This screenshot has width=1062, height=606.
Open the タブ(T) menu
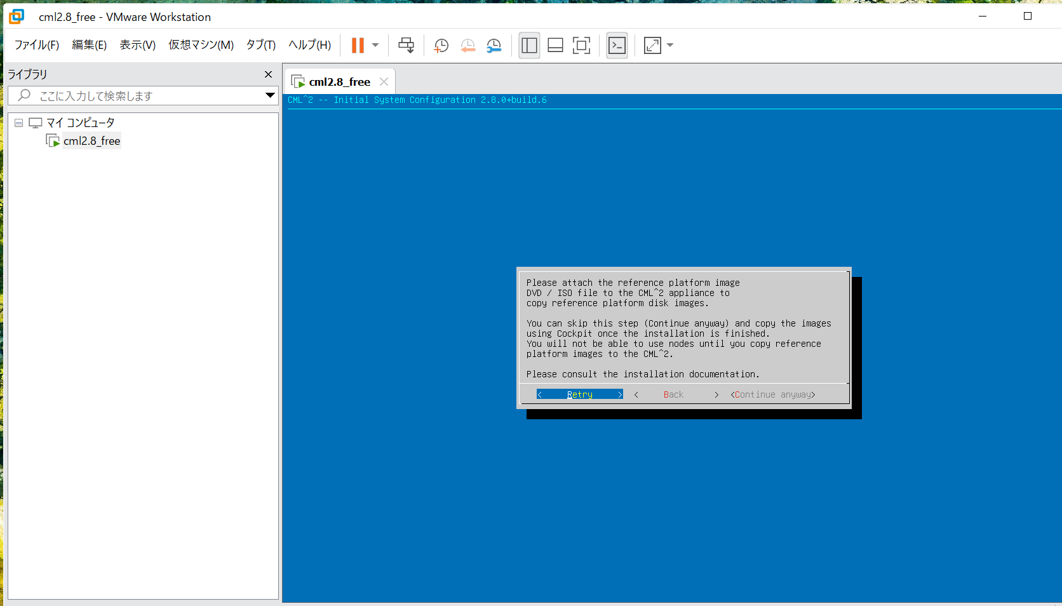261,45
